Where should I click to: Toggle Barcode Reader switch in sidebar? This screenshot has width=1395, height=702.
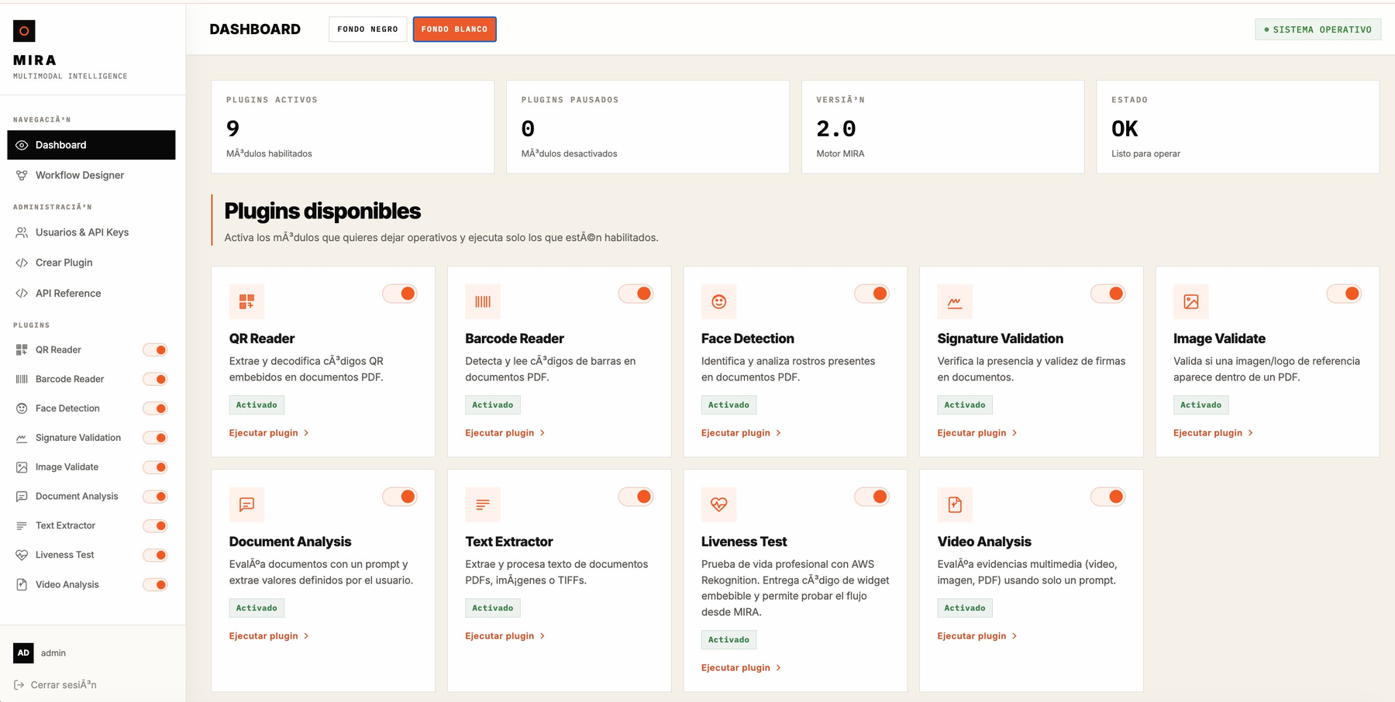155,379
